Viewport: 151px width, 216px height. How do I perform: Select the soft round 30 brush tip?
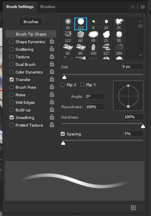tap(68, 24)
